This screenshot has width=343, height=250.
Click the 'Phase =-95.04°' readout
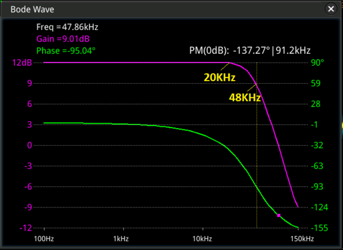[66, 51]
